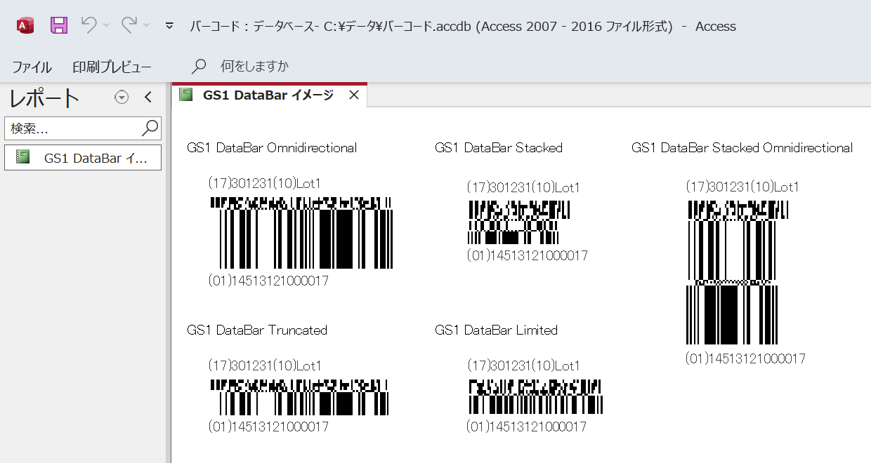Click the report icon on the GS1 DataBar イメージ tab
Viewport: 871px width, 463px height.
186,95
